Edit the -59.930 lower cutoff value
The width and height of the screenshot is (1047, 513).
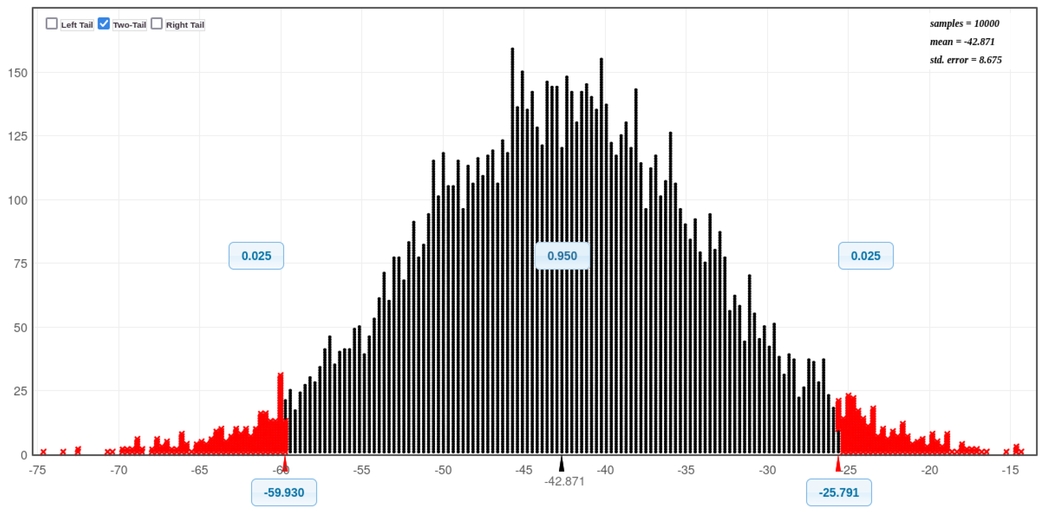[x=284, y=492]
